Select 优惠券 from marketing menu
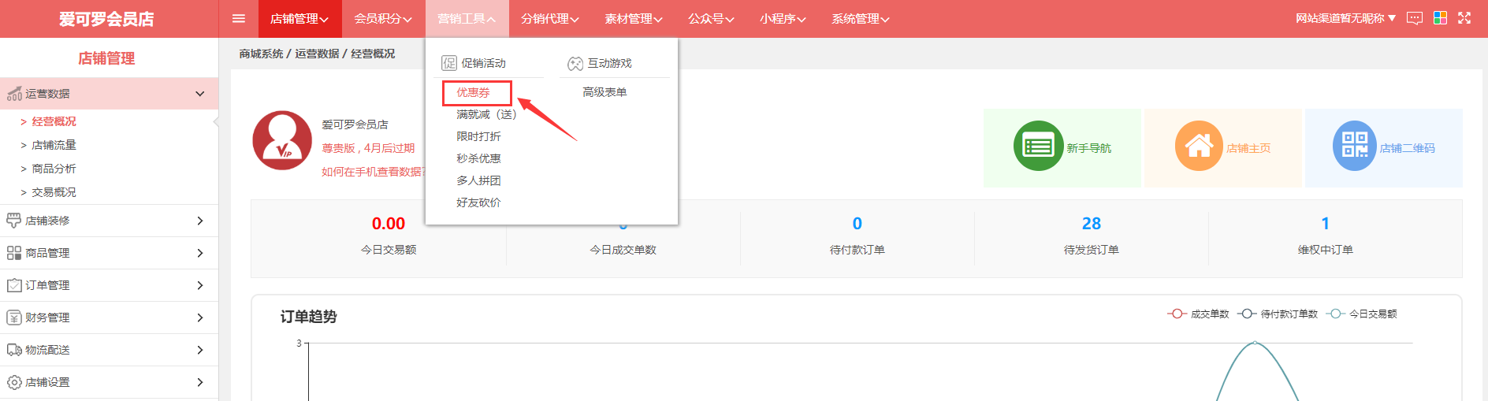Screen dimensions: 1488x401 point(474,93)
